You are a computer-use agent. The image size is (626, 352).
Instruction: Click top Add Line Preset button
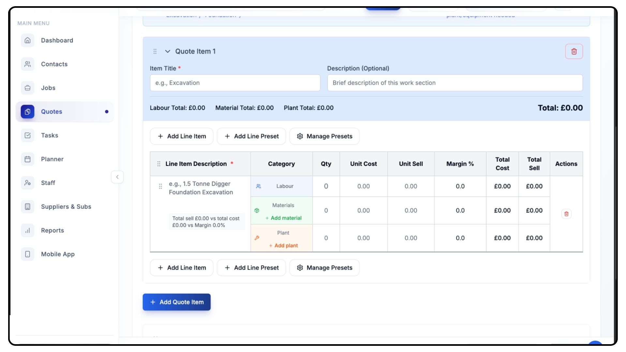pos(251,136)
